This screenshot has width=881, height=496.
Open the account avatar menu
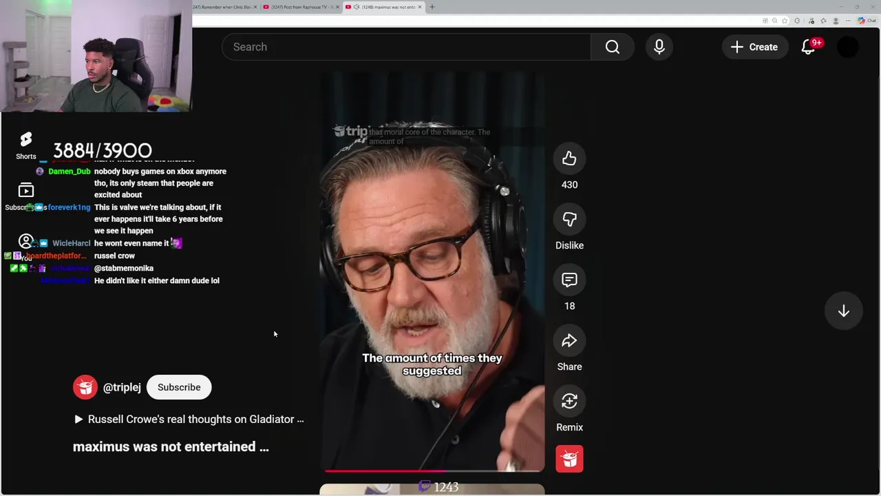pyautogui.click(x=848, y=47)
